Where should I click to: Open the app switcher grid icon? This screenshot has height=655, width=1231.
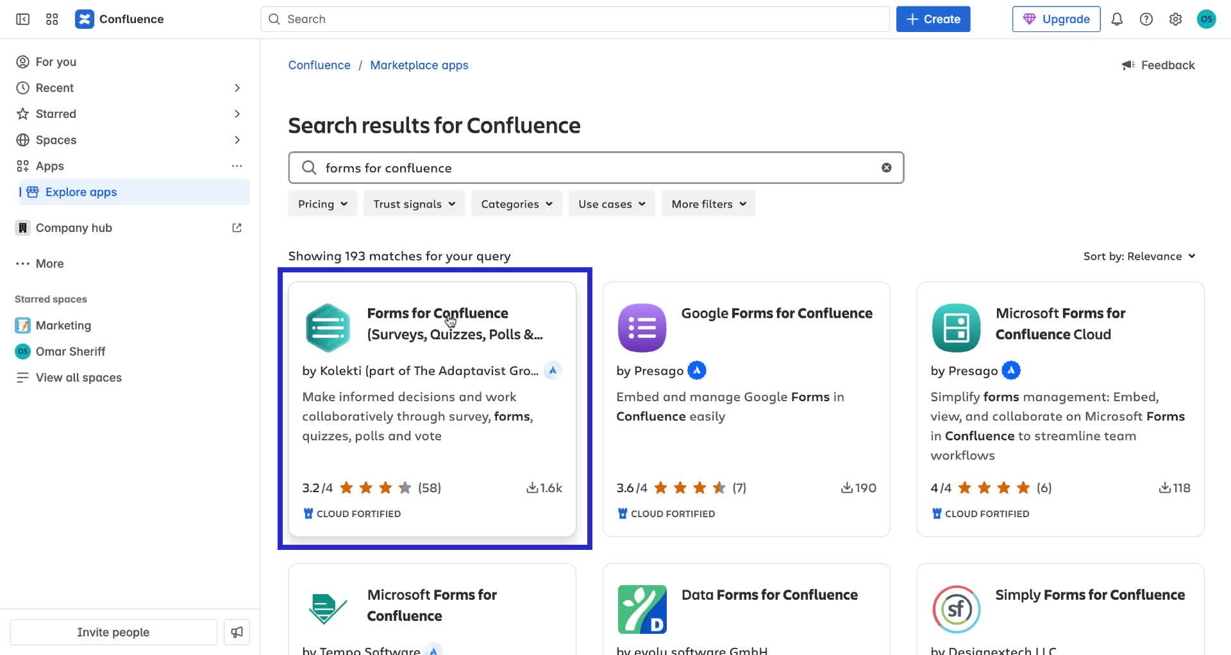(52, 19)
